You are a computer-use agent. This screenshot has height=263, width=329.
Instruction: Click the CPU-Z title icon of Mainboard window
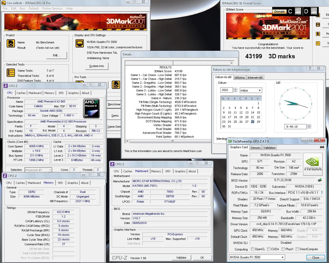click(x=112, y=164)
